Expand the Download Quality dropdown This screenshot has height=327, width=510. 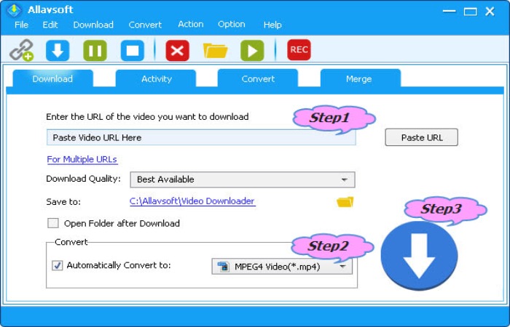[242, 179]
